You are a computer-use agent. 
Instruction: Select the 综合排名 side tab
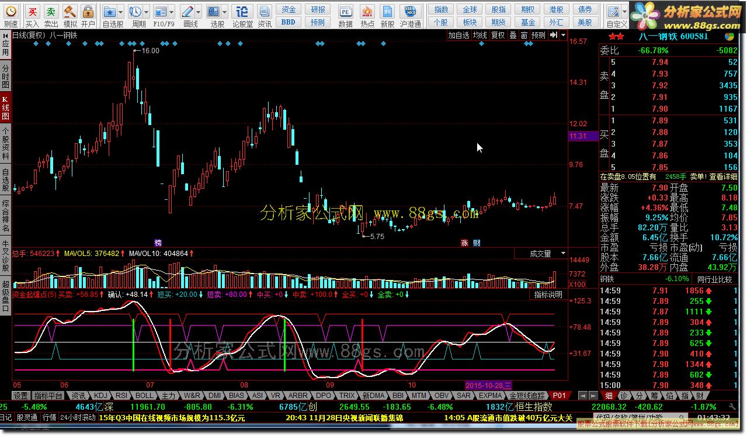tap(5, 216)
